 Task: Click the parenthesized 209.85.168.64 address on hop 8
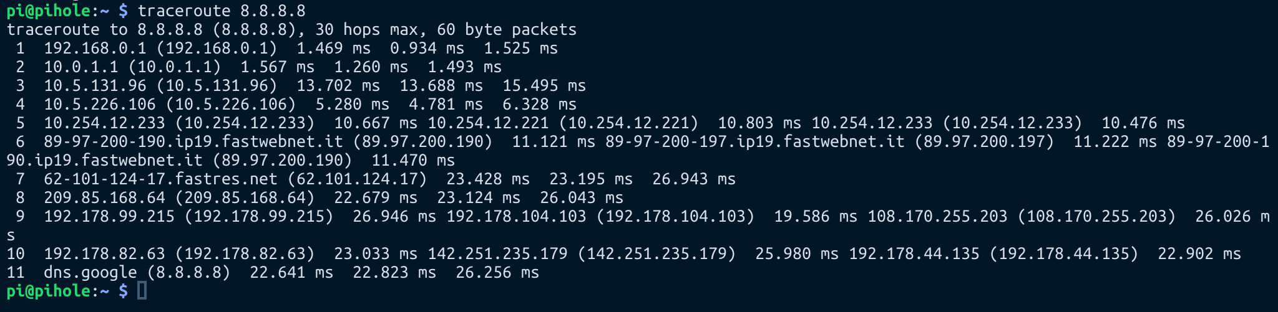point(245,197)
